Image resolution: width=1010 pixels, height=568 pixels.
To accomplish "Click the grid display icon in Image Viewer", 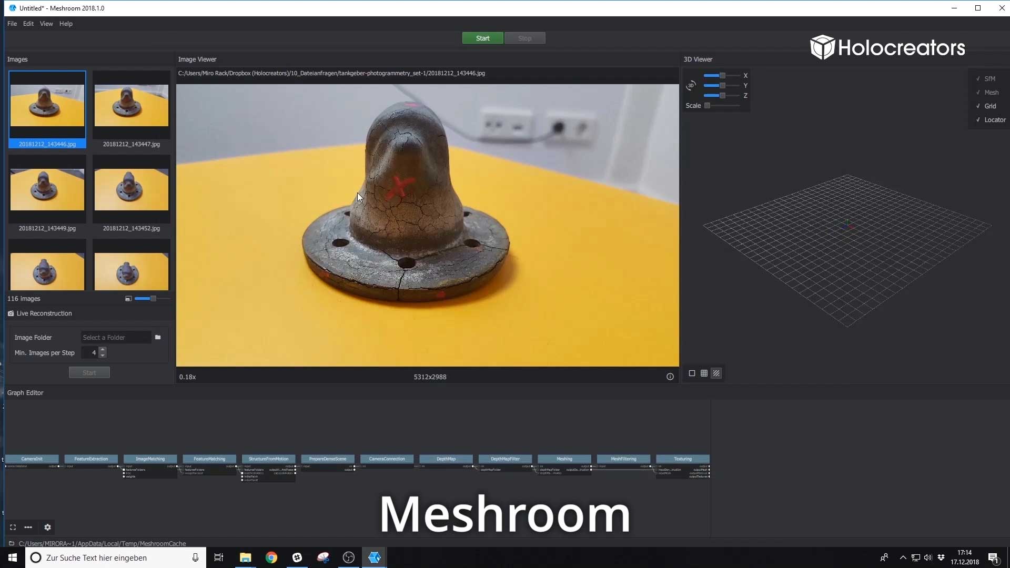I will point(704,373).
